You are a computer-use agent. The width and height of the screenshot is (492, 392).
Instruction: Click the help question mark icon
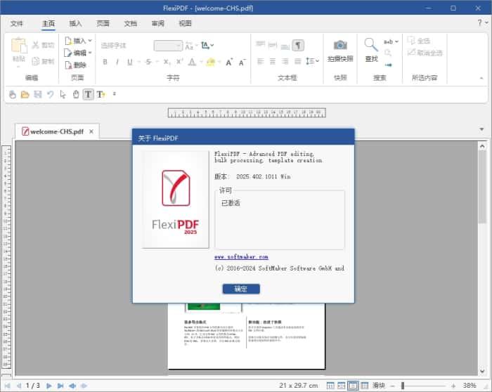click(x=479, y=23)
